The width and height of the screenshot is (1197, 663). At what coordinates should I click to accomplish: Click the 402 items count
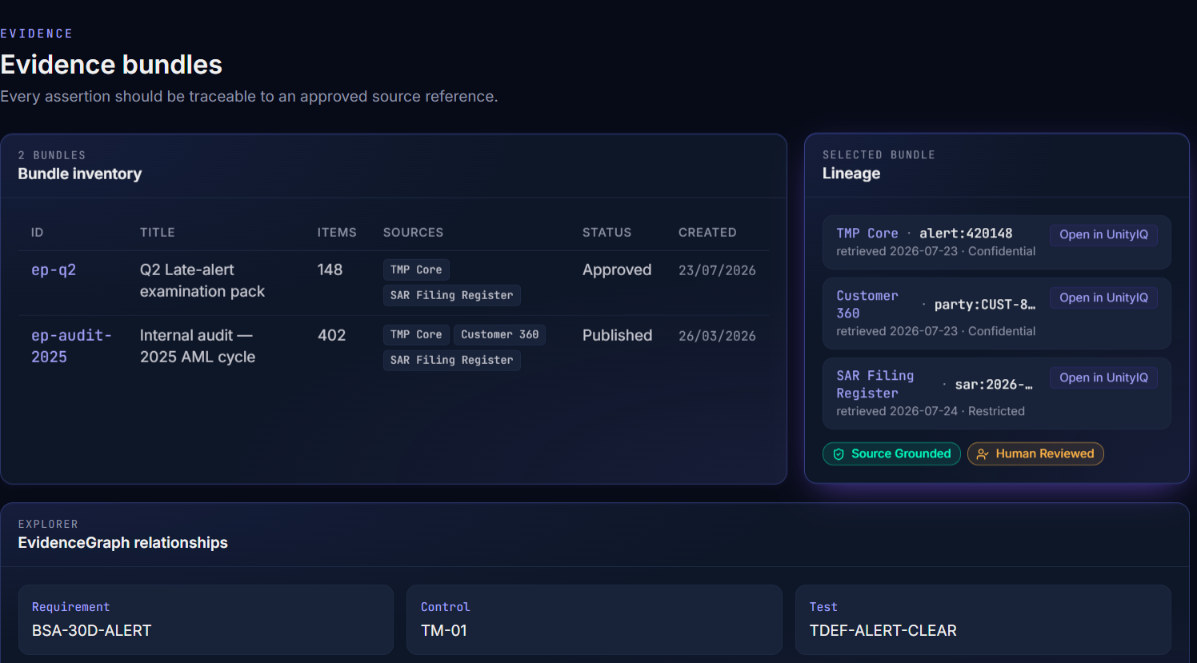[x=331, y=336]
